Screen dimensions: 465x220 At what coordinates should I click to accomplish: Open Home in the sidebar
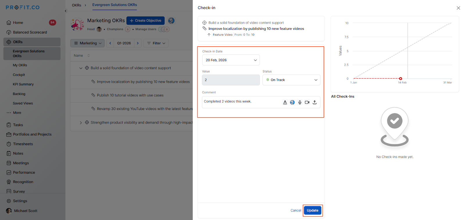[18, 23]
